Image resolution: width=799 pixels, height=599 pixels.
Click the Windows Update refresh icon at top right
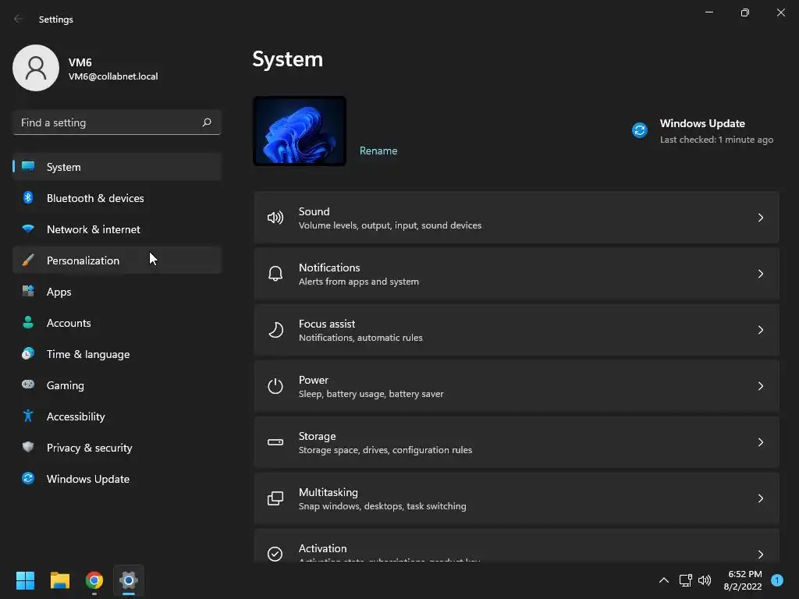pos(640,130)
